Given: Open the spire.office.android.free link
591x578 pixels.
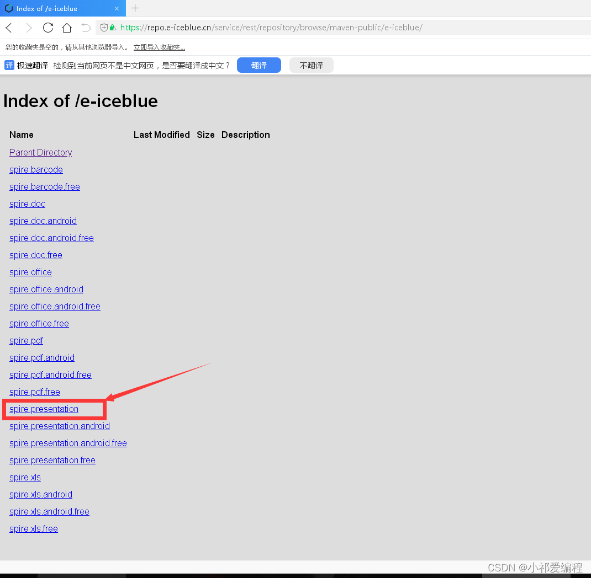Looking at the screenshot, I should click(x=55, y=306).
